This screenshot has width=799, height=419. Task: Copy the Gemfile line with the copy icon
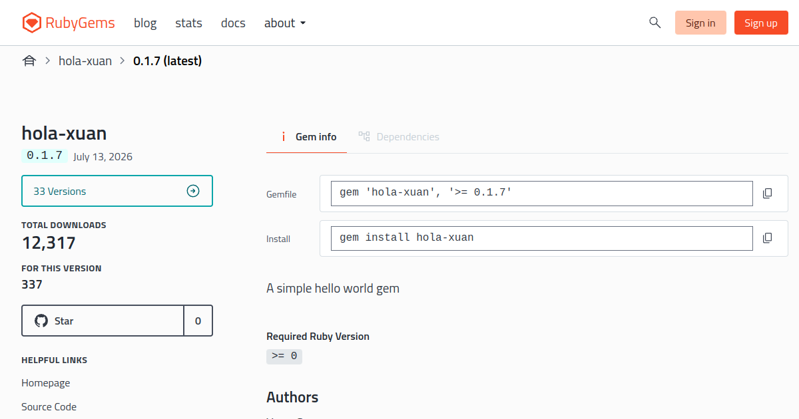tap(767, 194)
